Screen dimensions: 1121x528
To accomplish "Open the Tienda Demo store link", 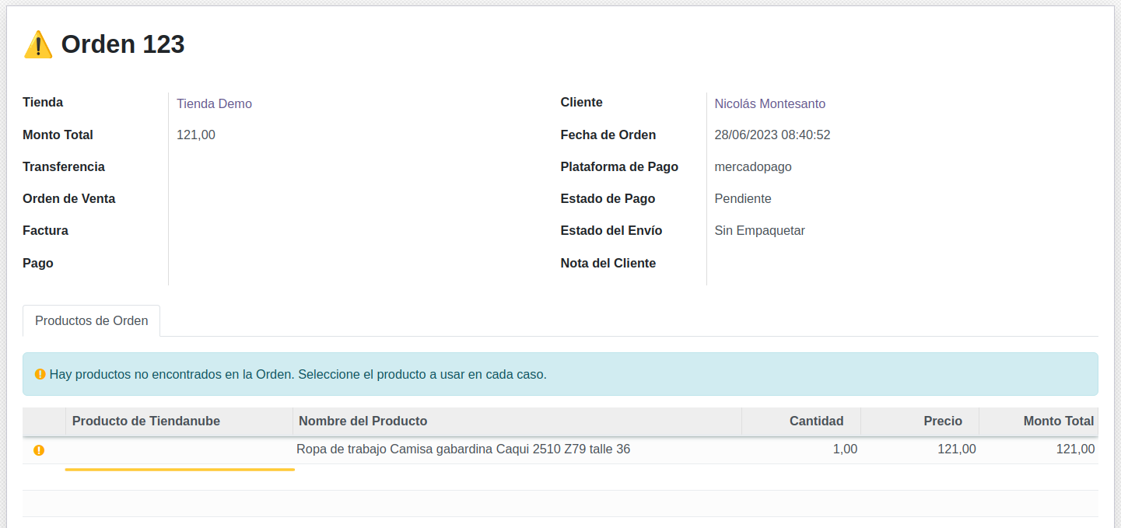I will [x=214, y=103].
